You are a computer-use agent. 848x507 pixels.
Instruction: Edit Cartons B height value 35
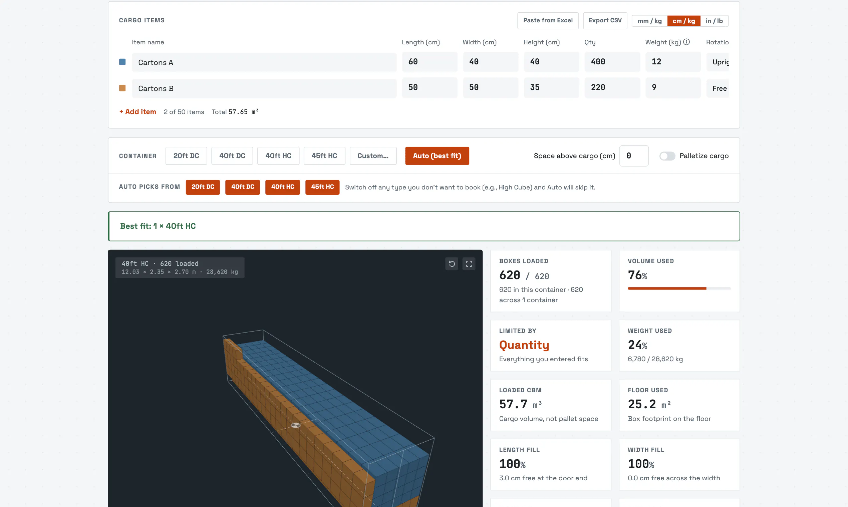tap(551, 88)
